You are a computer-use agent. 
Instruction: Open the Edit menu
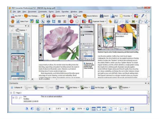pyautogui.click(x=19, y=12)
